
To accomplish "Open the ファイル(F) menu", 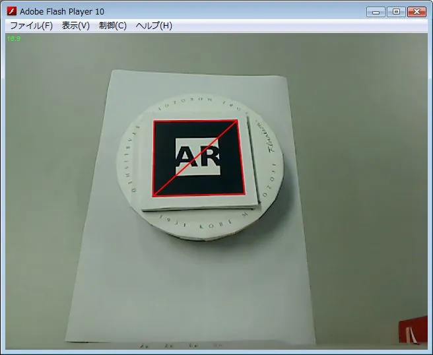I will 31,26.
